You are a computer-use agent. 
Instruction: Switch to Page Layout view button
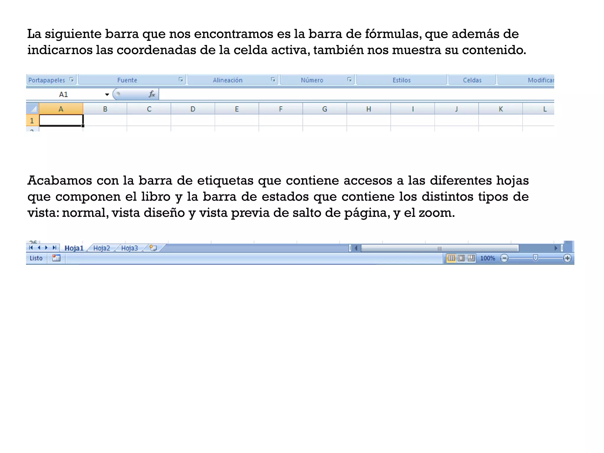[461, 258]
